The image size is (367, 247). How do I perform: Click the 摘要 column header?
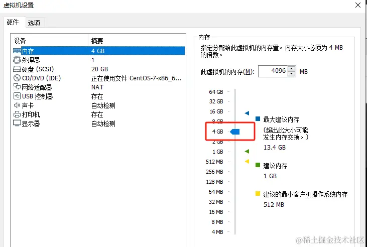[137, 41]
